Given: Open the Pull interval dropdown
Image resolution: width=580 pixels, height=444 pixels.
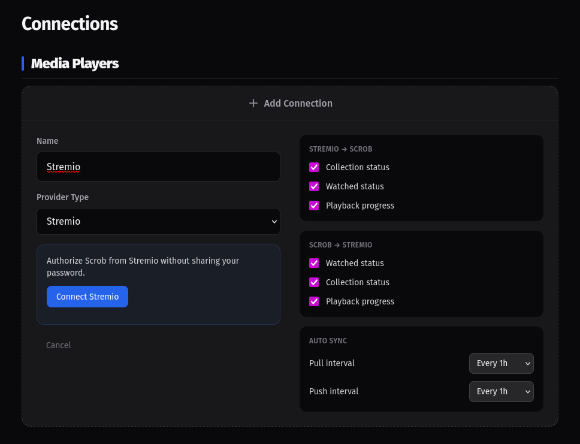Looking at the screenshot, I should tap(502, 363).
